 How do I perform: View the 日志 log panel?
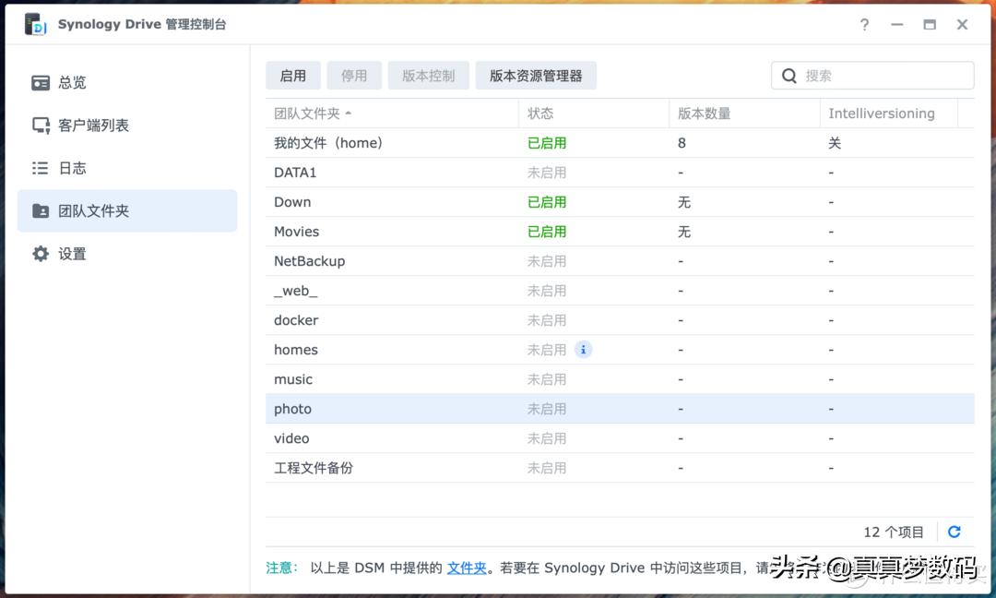click(x=71, y=168)
